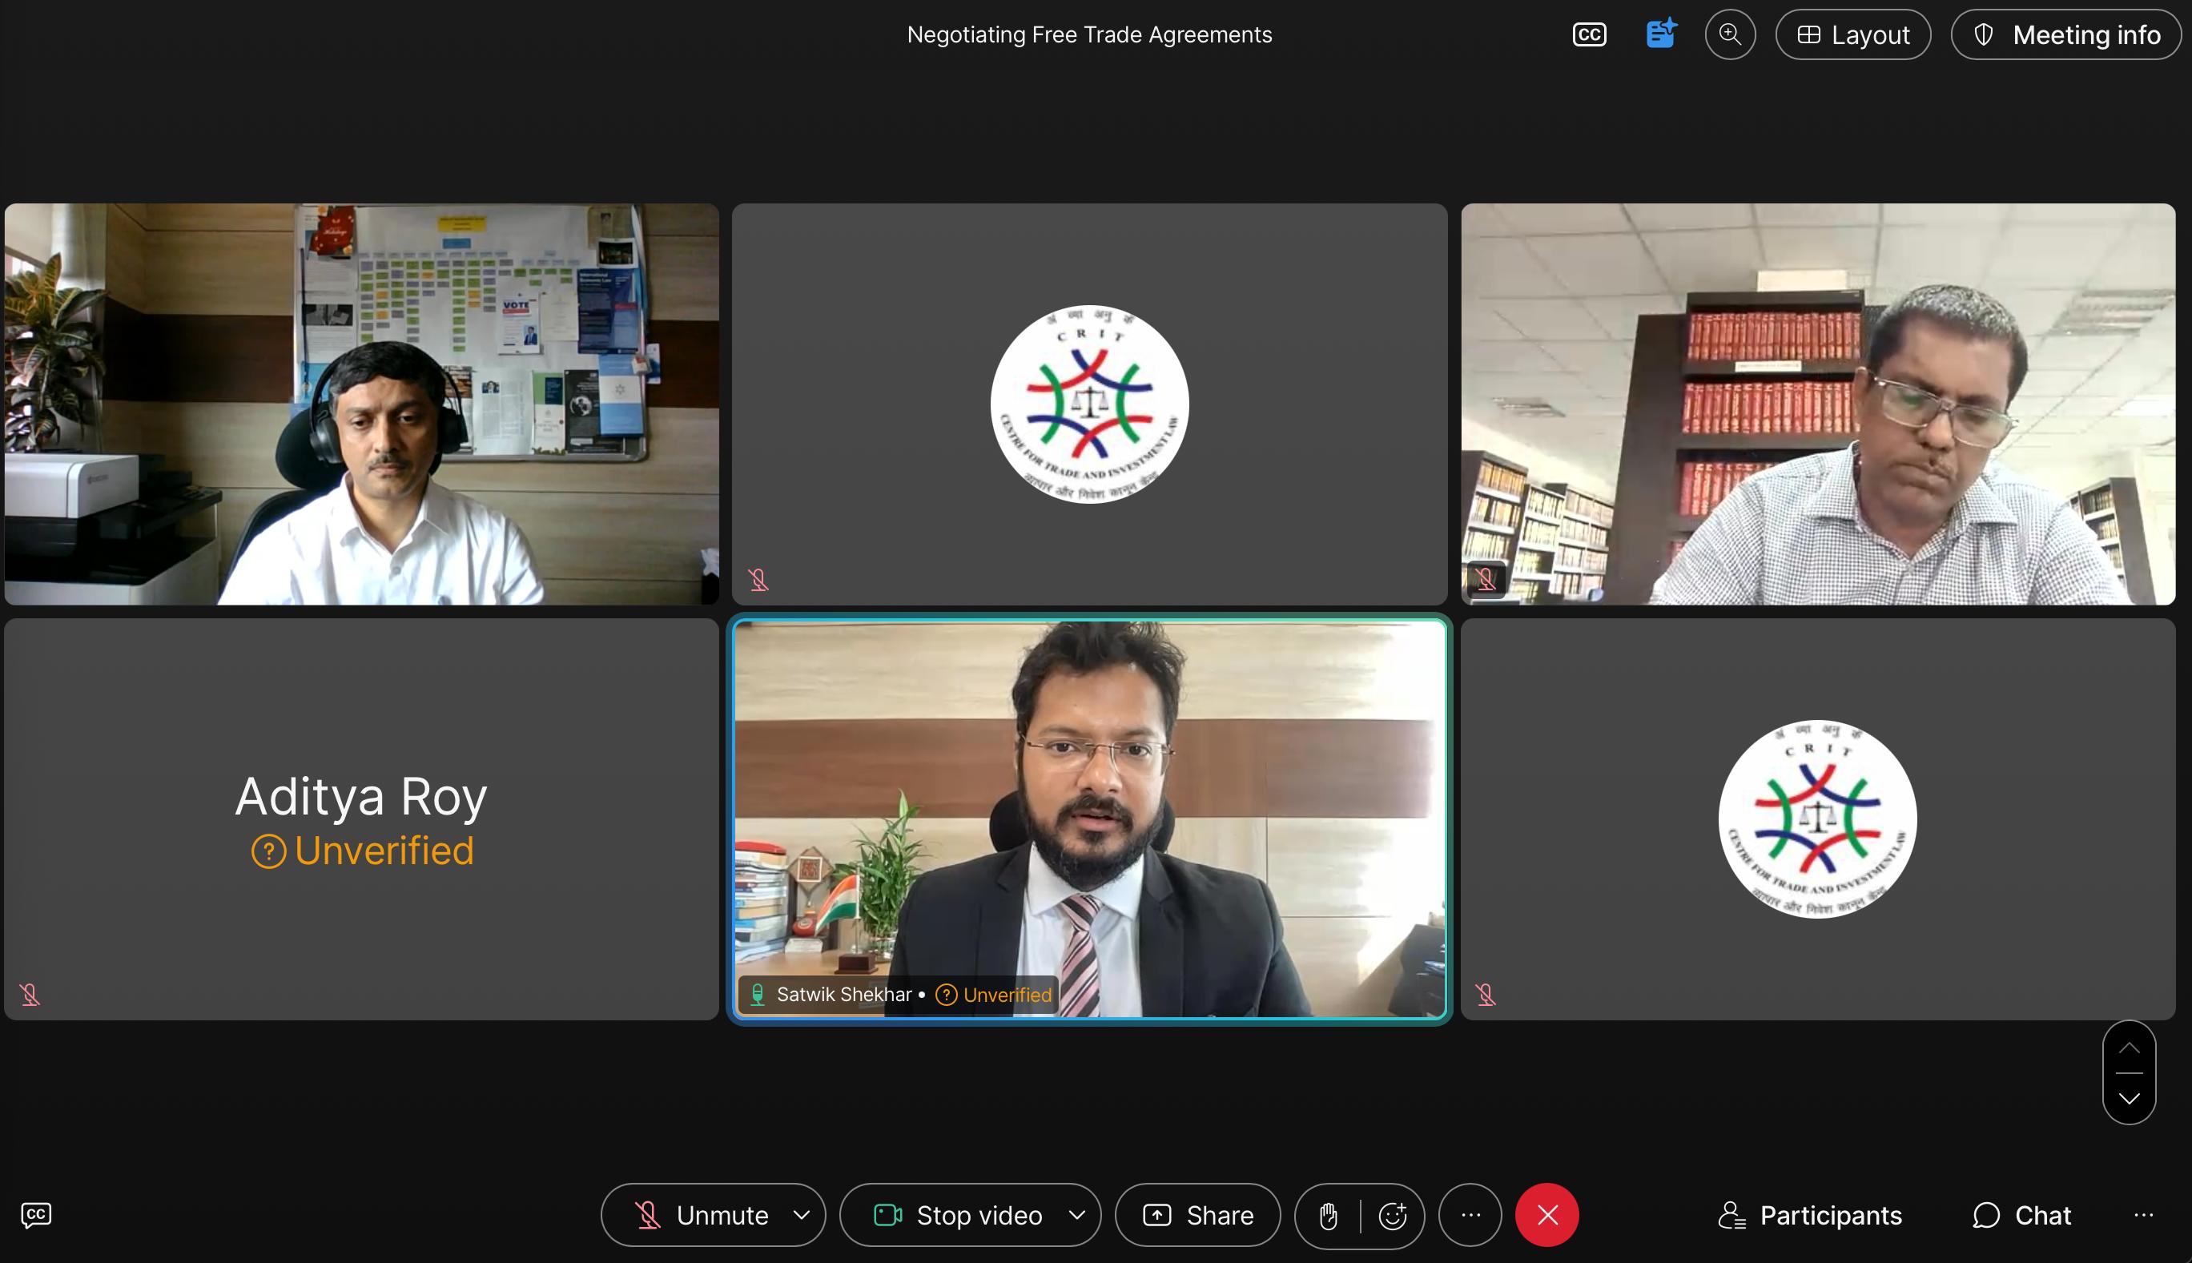Click the down arrow to page participants

click(2129, 1098)
